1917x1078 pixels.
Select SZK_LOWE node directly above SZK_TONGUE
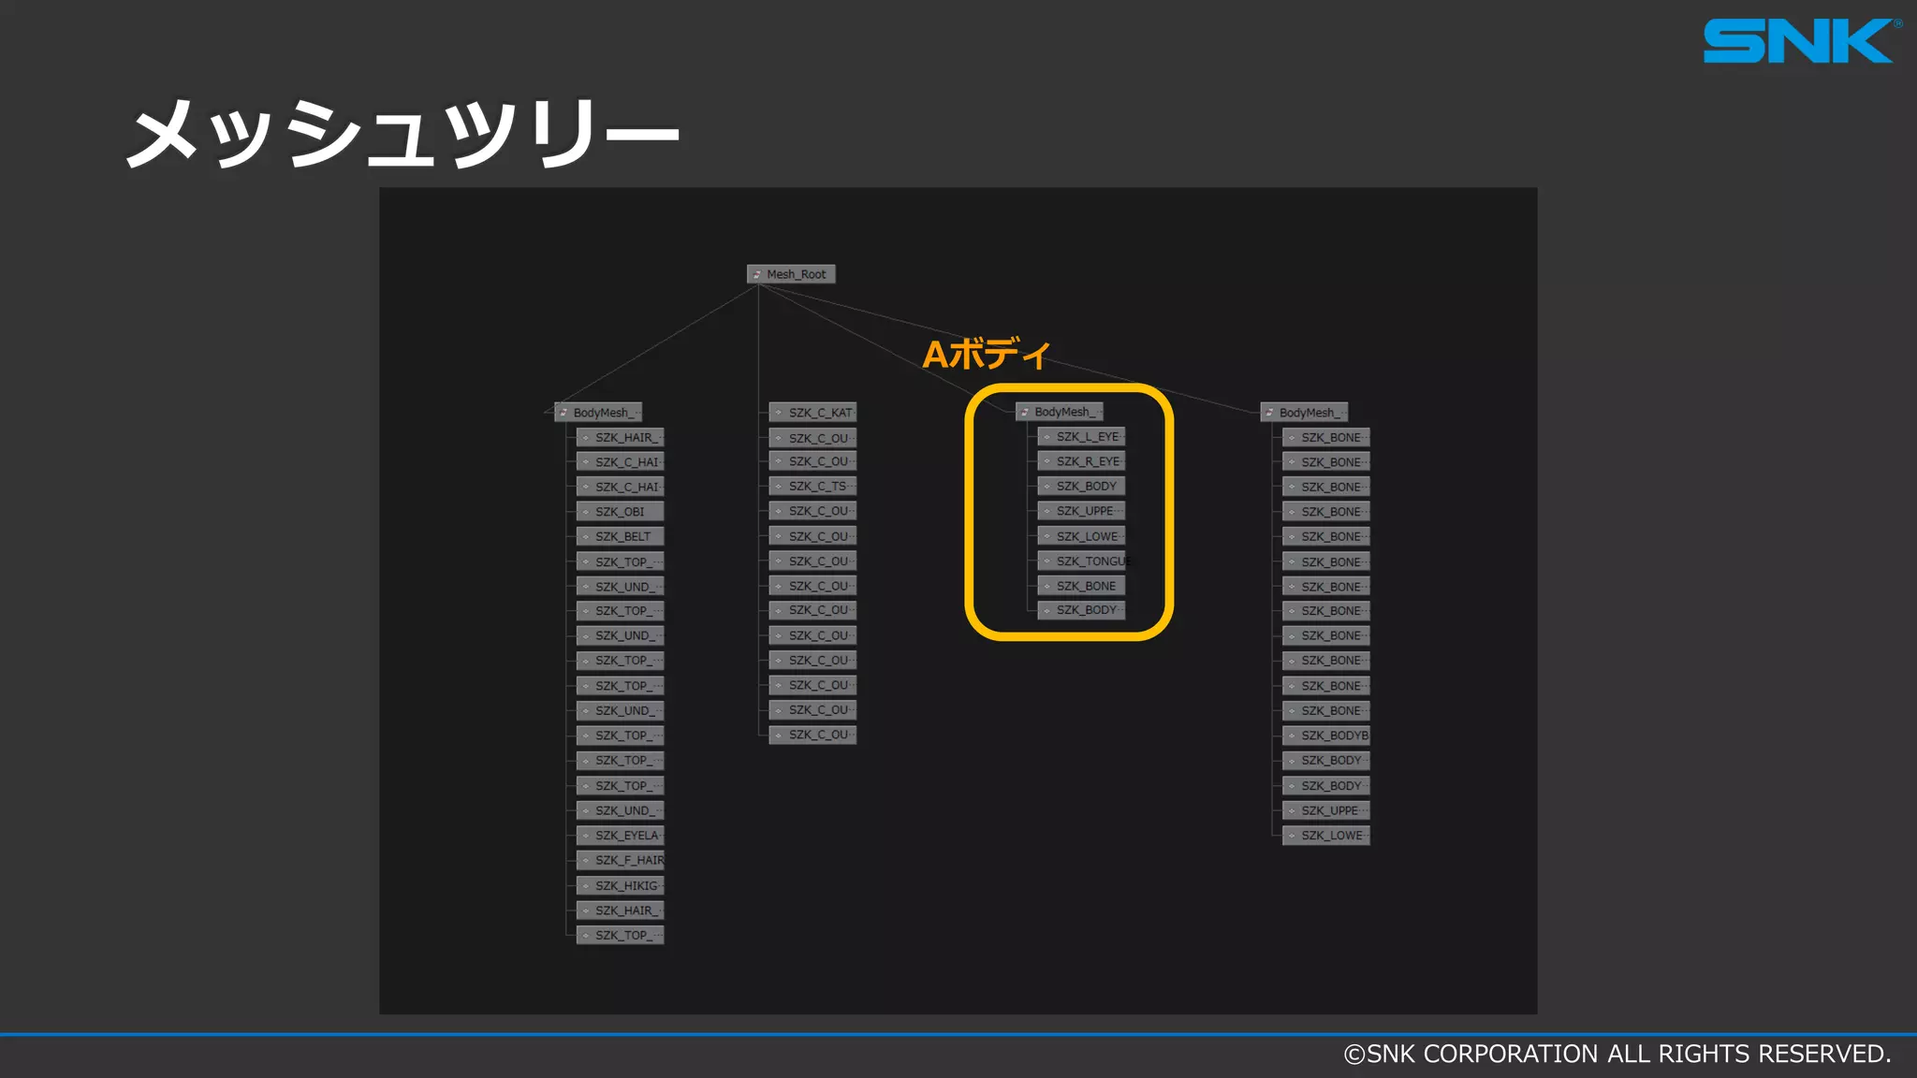click(x=1081, y=536)
